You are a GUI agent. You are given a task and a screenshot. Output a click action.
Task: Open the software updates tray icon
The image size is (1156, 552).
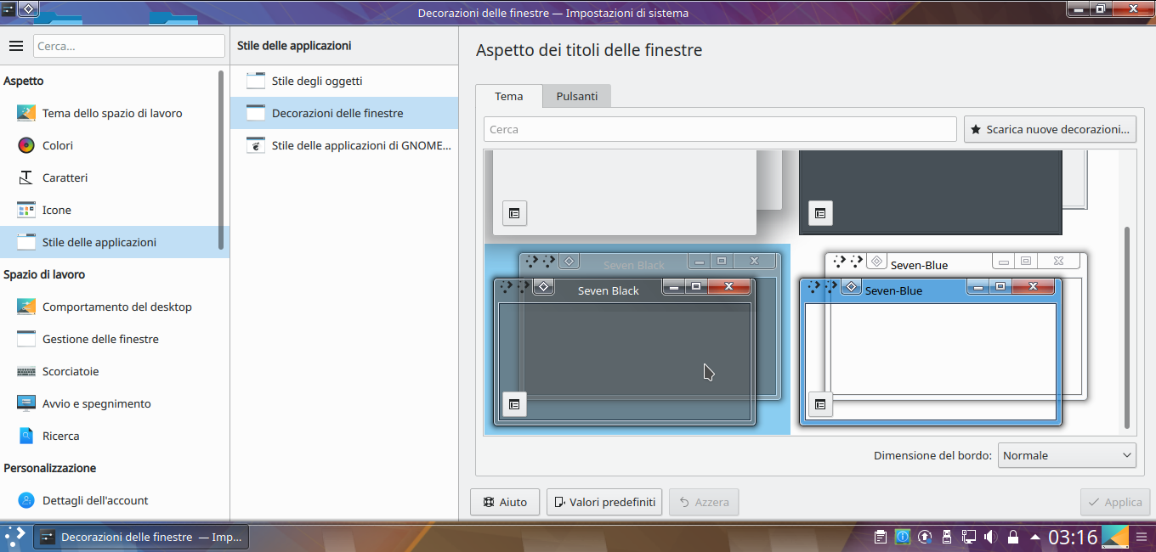pos(925,537)
